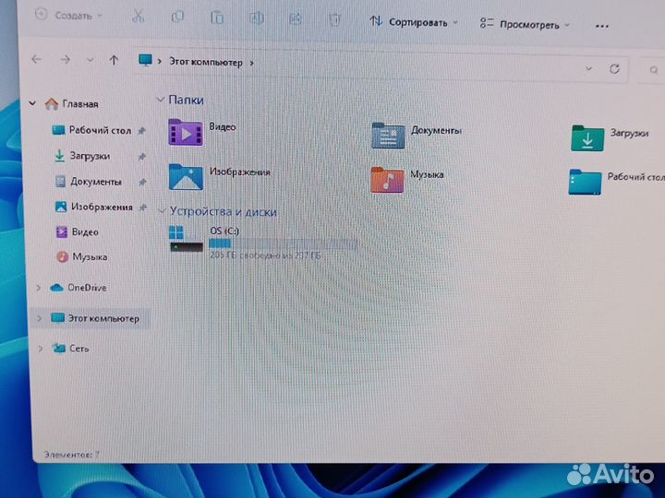Expand Этот компьютер tree node
This screenshot has height=498, width=665.
click(40, 318)
